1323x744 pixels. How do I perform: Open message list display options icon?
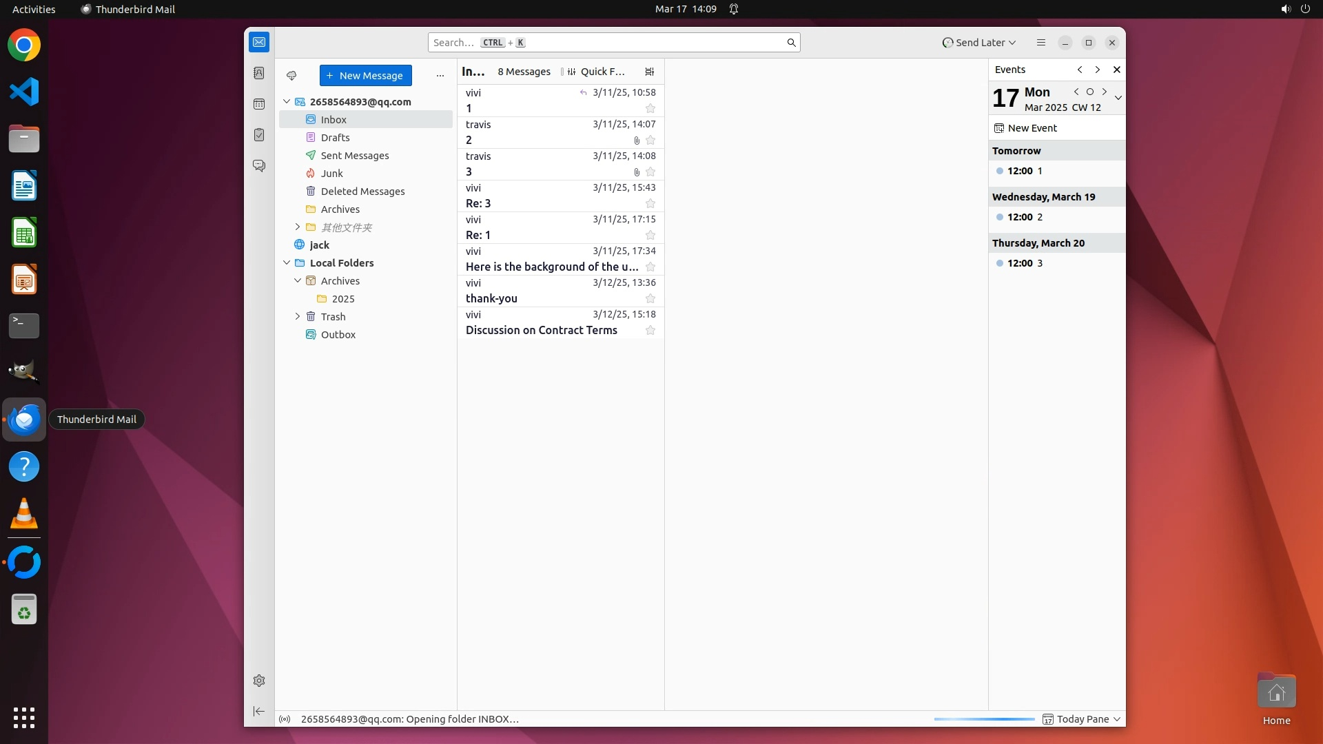pyautogui.click(x=649, y=72)
